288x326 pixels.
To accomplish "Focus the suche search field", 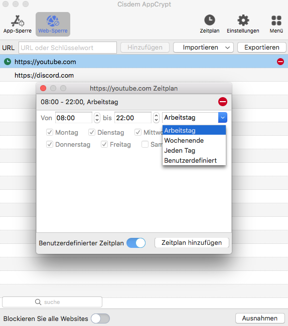I will pos(52,302).
